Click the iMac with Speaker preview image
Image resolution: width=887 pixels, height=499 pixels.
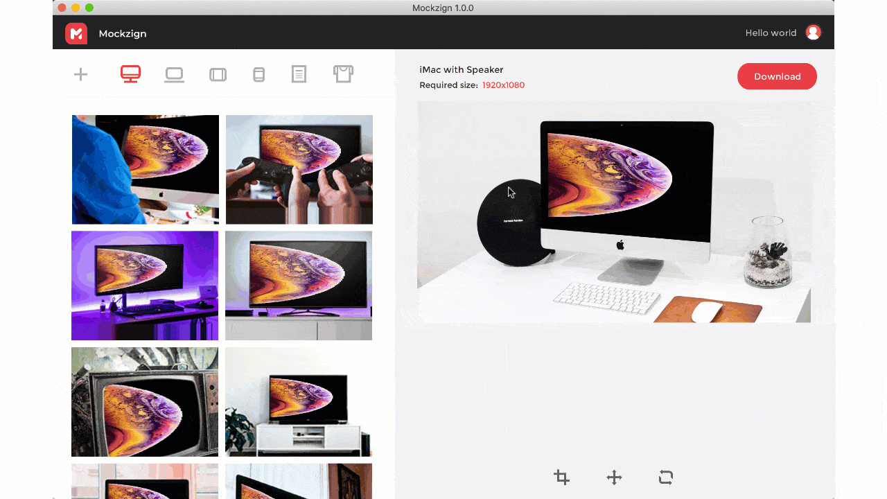click(x=614, y=212)
